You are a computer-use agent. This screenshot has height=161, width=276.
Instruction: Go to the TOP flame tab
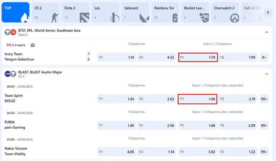click(x=15, y=12)
